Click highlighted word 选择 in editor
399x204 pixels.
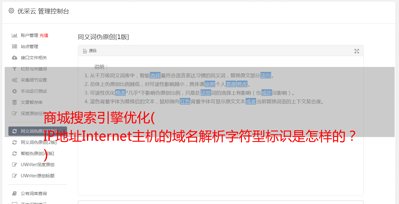pos(155,75)
